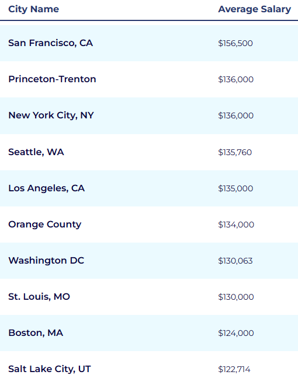Click New York City's $136,000 salary
This screenshot has width=298, height=382.
point(235,115)
